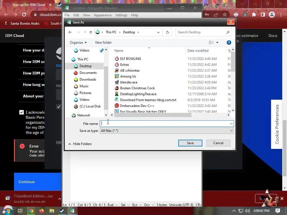Viewport: 287px width, 215px height.
Task: Open the address bar history dropdown
Action: [x=158, y=32]
